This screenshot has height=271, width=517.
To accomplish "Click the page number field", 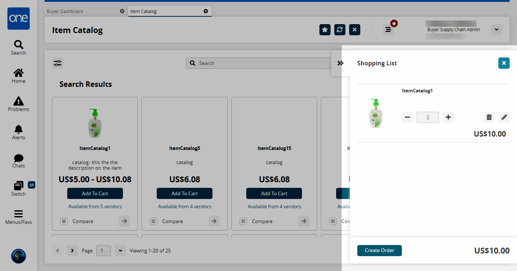I will coord(104,251).
